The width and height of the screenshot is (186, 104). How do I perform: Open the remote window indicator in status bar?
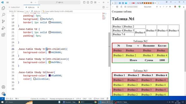[2, 99]
